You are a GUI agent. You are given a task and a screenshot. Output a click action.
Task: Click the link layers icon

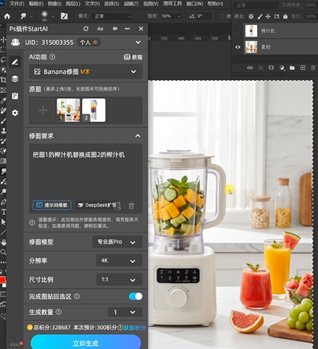point(250,68)
